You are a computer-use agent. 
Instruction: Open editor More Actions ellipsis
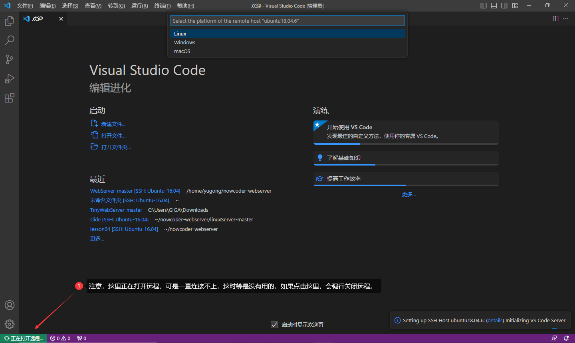(566, 19)
